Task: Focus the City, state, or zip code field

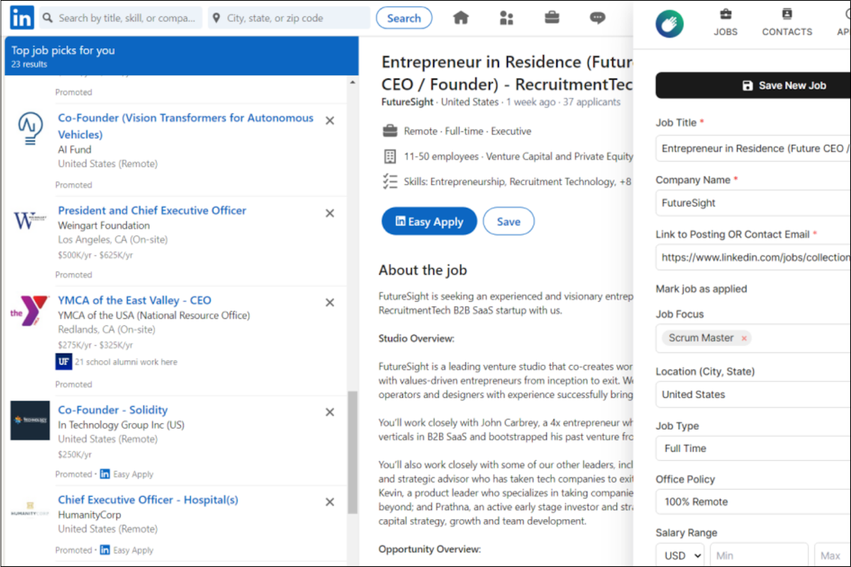Action: click(288, 18)
